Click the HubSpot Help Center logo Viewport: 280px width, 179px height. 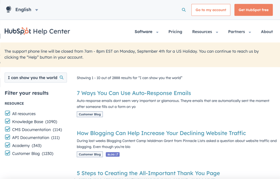37,31
